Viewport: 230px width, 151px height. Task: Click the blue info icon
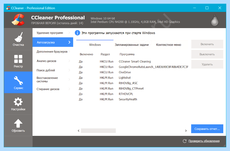(x=78, y=33)
